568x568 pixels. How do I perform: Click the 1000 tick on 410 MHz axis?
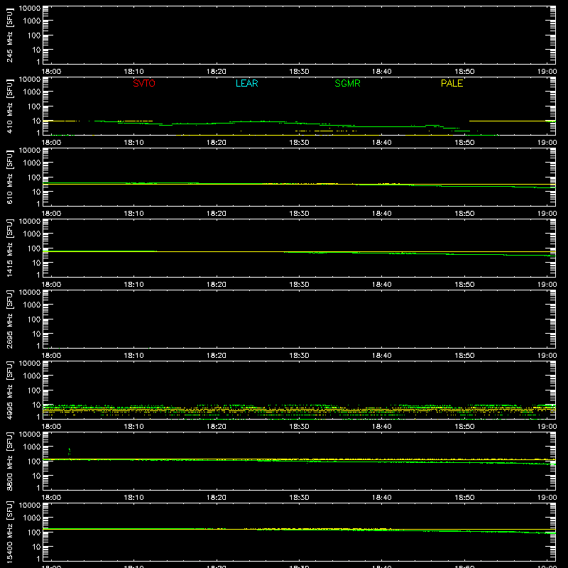pos(32,92)
